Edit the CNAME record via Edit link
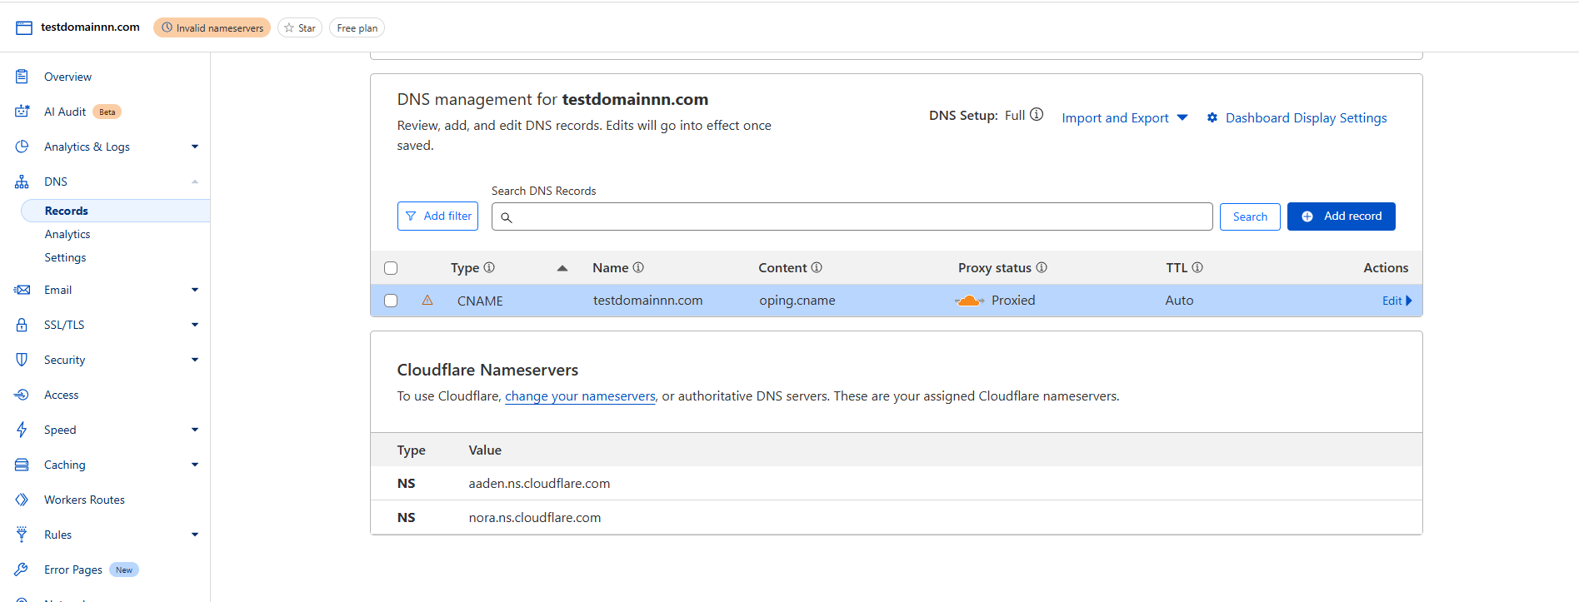1579x602 pixels. [x=1397, y=301]
